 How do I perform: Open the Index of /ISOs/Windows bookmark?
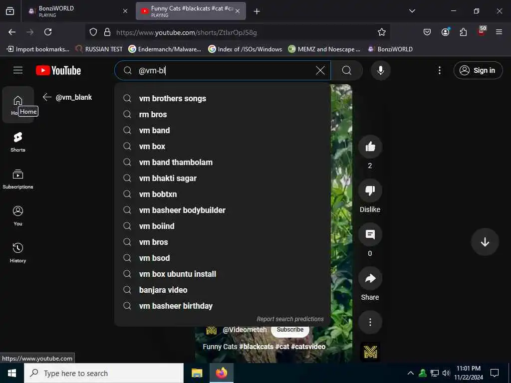[x=245, y=49]
